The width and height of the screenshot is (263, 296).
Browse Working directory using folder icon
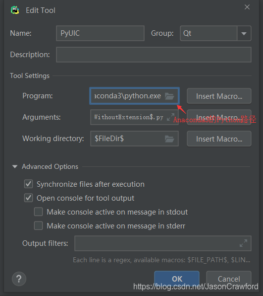(x=169, y=139)
